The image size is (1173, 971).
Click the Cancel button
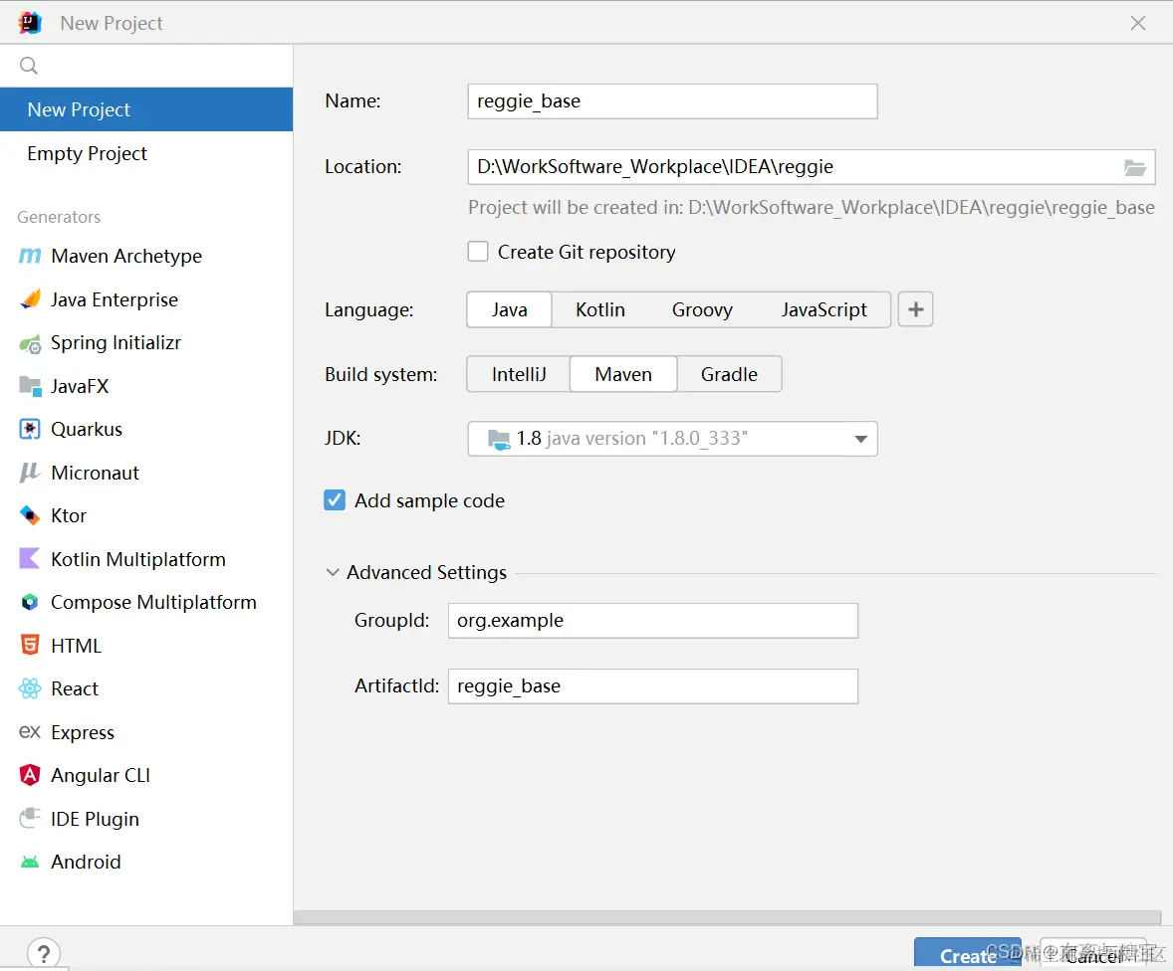click(1093, 954)
